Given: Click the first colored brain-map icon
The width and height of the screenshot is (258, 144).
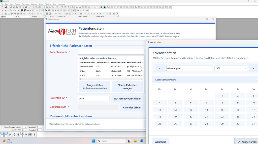Looking at the screenshot, I should (x=102, y=7).
